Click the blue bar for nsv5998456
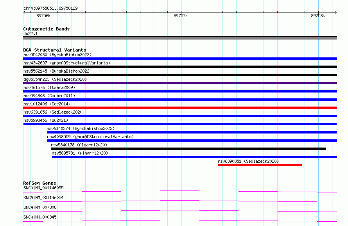This screenshot has width=348, height=226. (180, 124)
